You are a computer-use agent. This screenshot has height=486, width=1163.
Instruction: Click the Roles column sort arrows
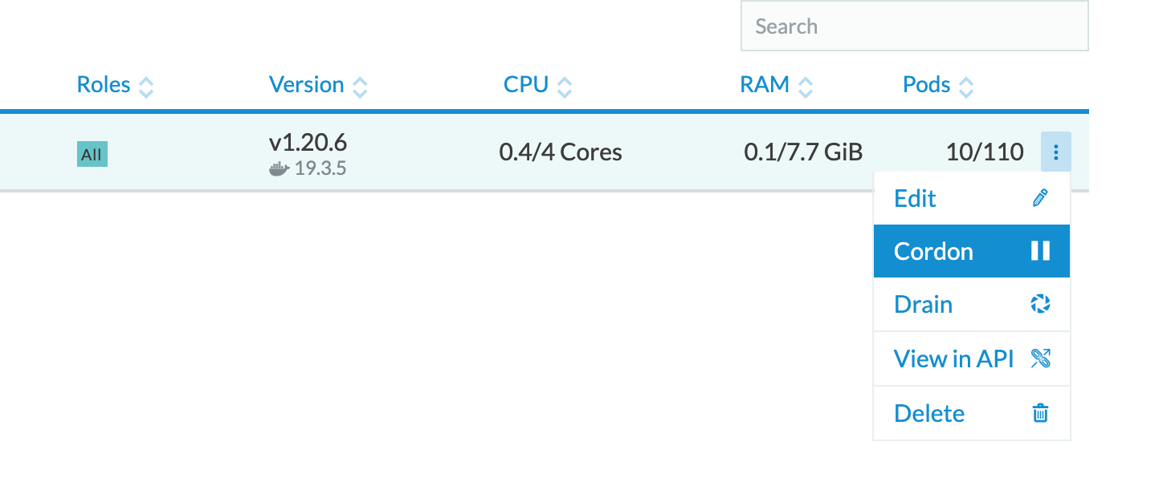click(x=146, y=86)
